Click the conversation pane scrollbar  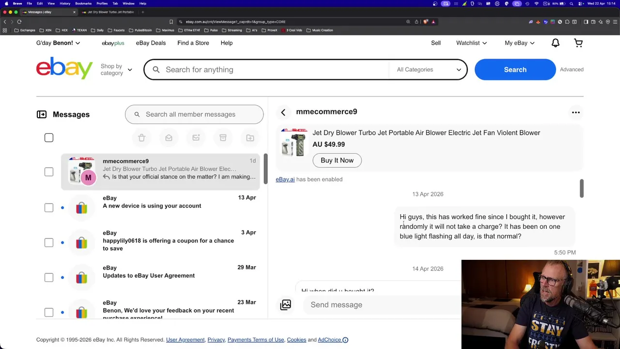(x=582, y=189)
